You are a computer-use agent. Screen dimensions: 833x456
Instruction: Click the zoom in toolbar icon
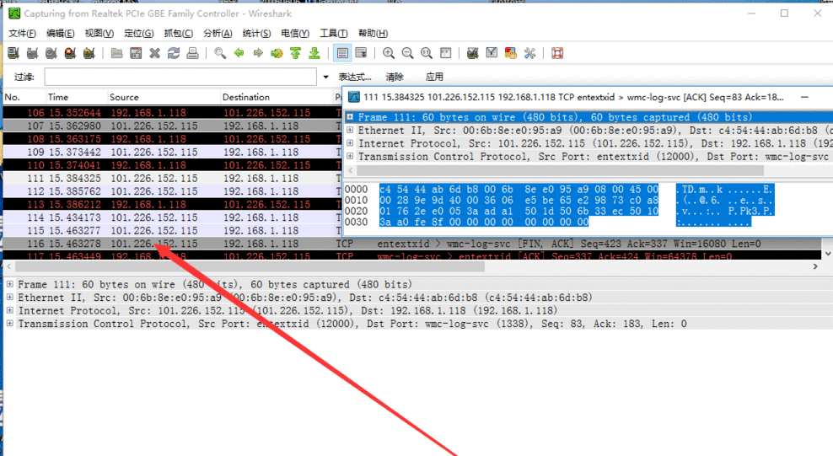pyautogui.click(x=389, y=53)
